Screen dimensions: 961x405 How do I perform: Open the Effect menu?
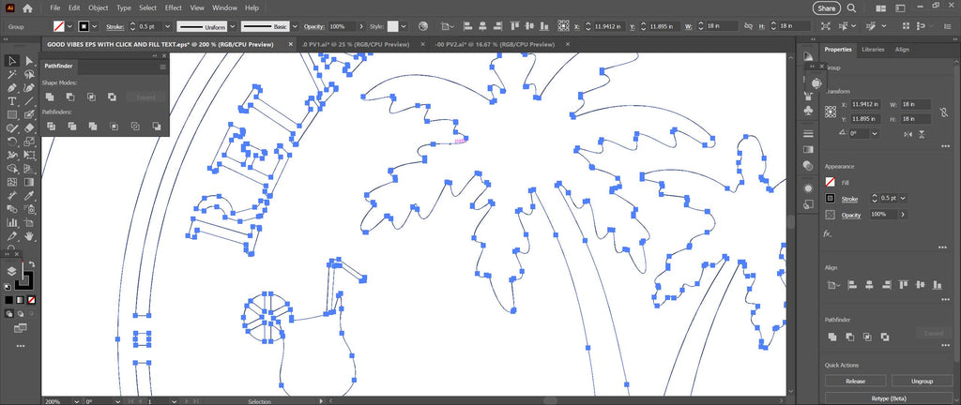174,7
